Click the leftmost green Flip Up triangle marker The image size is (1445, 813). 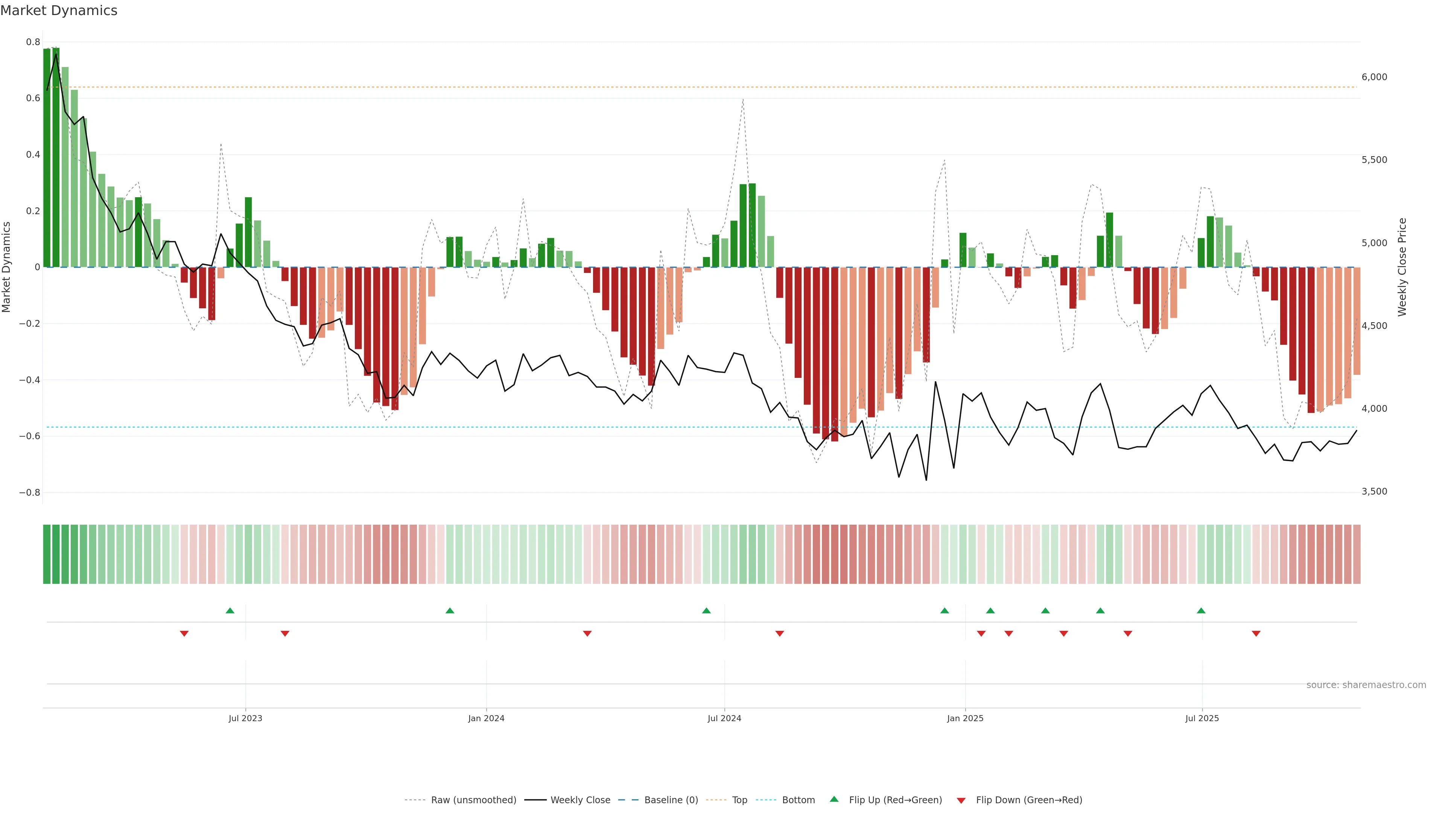[x=230, y=611]
